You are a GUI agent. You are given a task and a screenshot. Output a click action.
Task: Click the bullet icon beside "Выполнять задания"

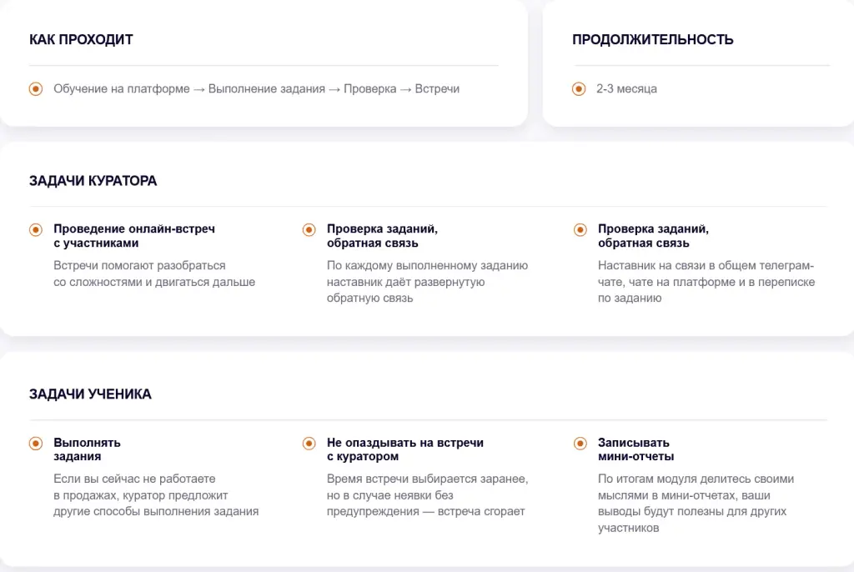pyautogui.click(x=36, y=443)
